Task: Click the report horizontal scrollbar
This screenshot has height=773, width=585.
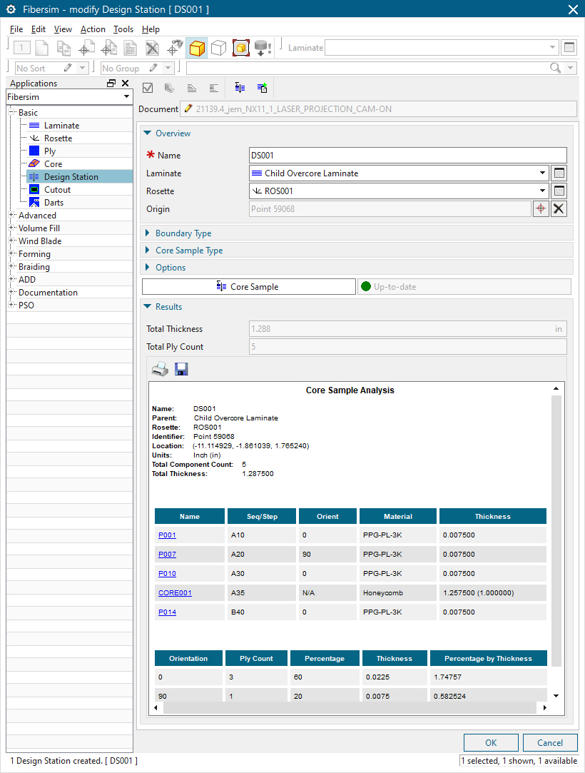Action: (x=350, y=707)
